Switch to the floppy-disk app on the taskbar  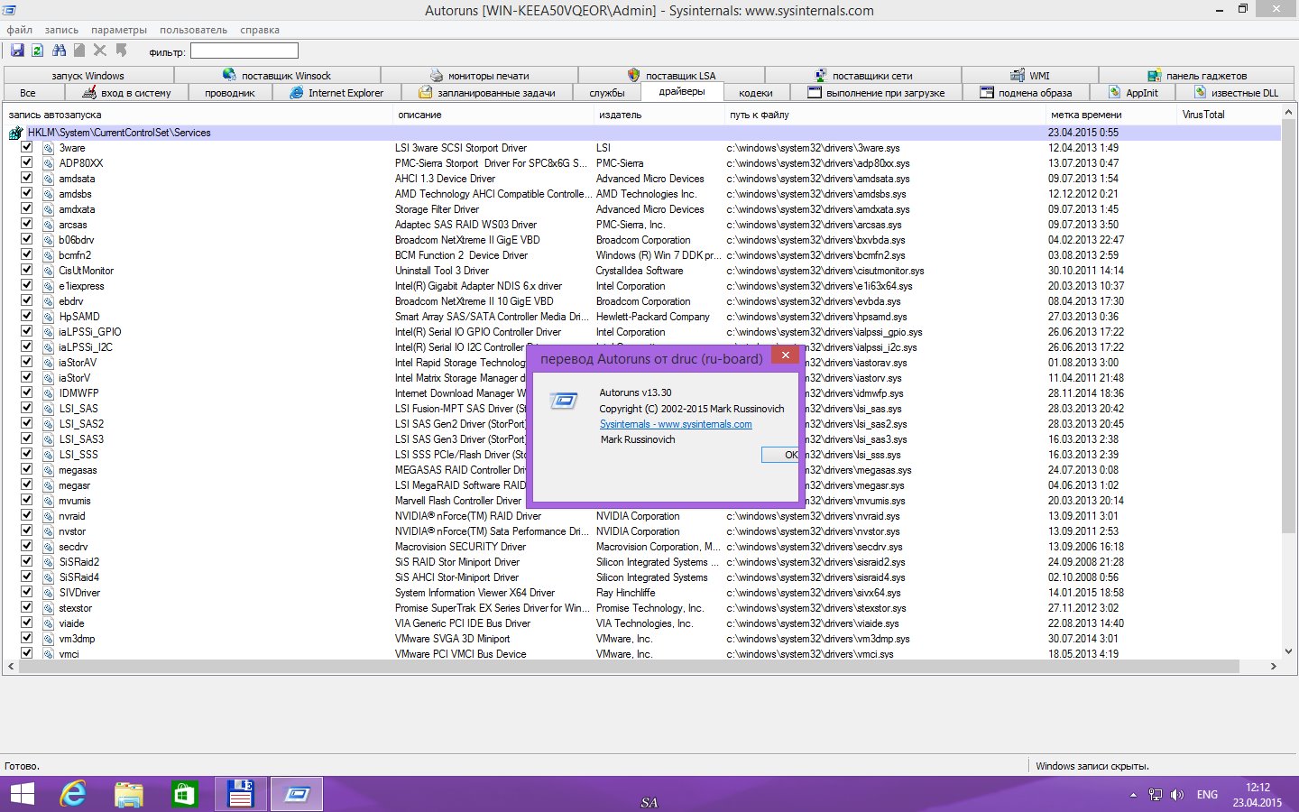tap(240, 795)
